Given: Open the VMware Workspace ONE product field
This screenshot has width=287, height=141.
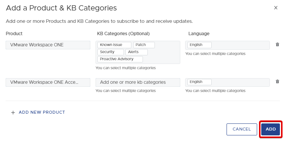Looking at the screenshot, I should tap(48, 45).
